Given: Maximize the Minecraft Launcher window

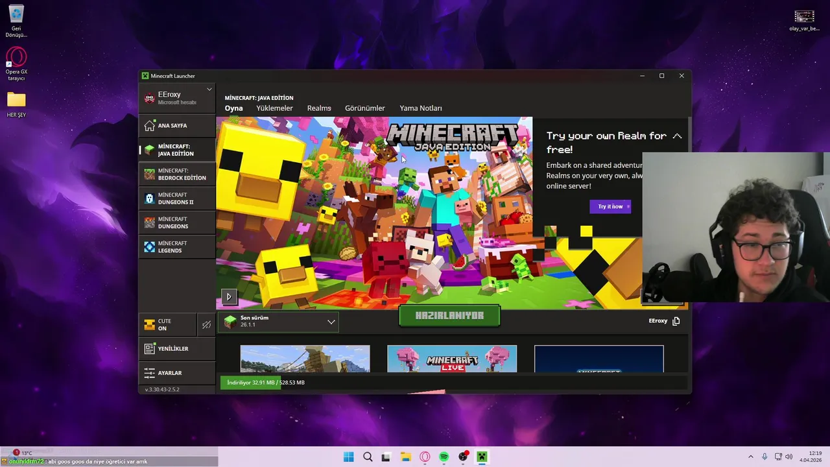Looking at the screenshot, I should 661,76.
